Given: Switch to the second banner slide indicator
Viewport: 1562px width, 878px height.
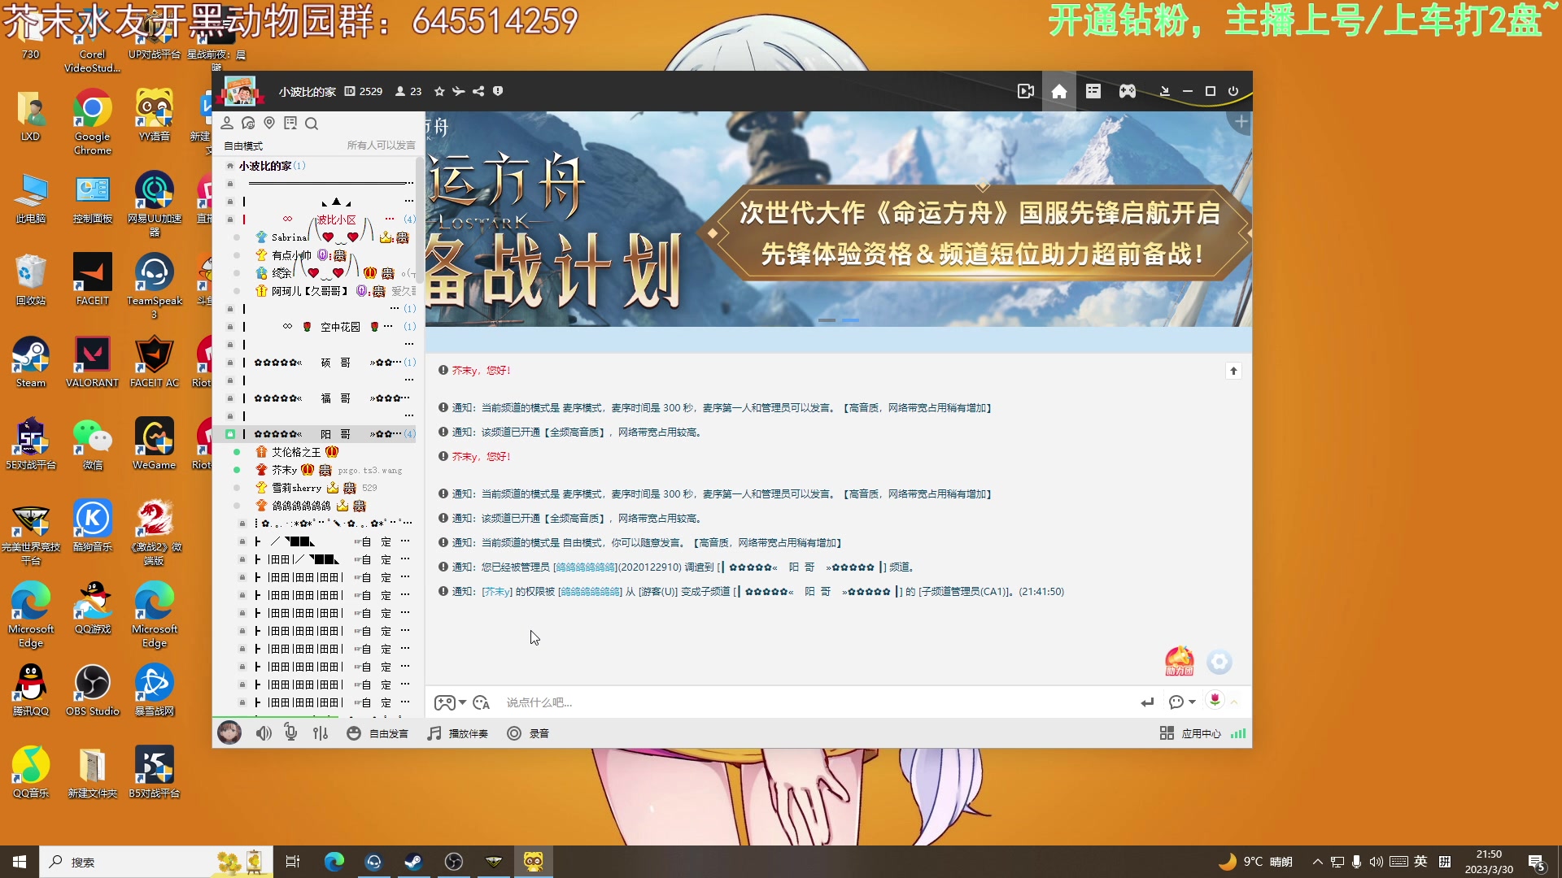Looking at the screenshot, I should [851, 320].
